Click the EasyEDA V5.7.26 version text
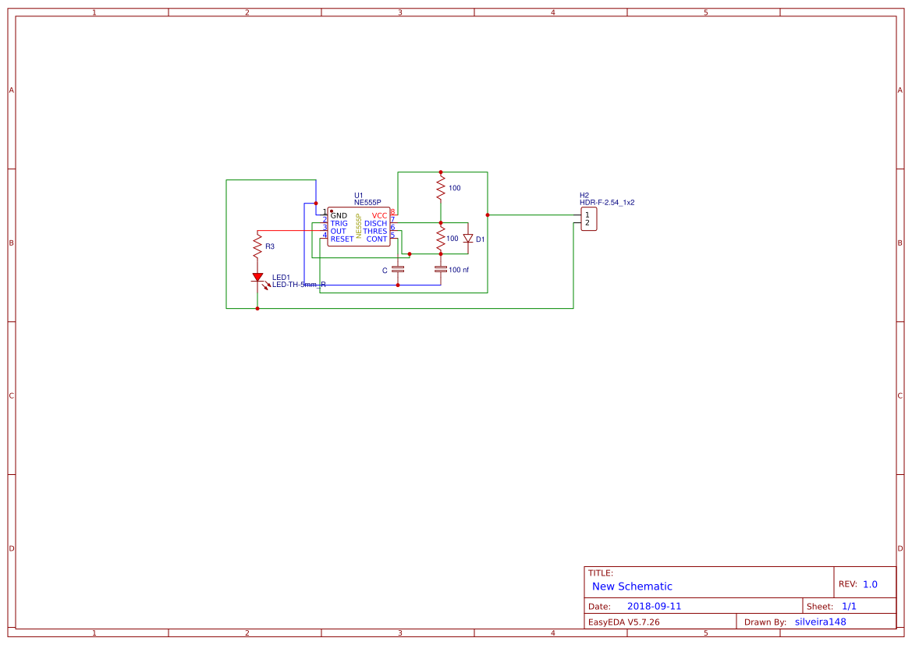This screenshot has width=912, height=645. point(625,622)
